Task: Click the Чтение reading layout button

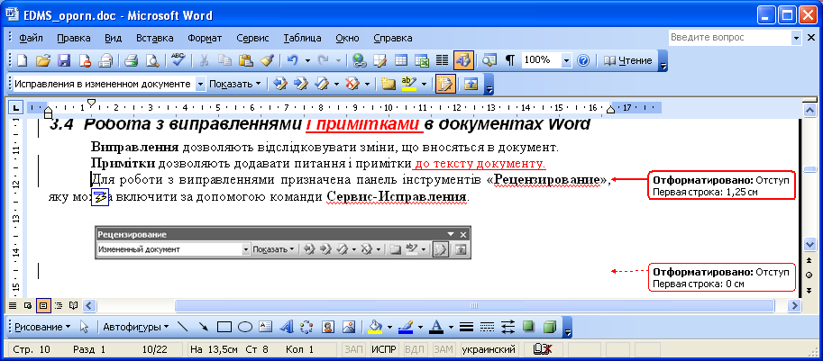Action: [627, 60]
